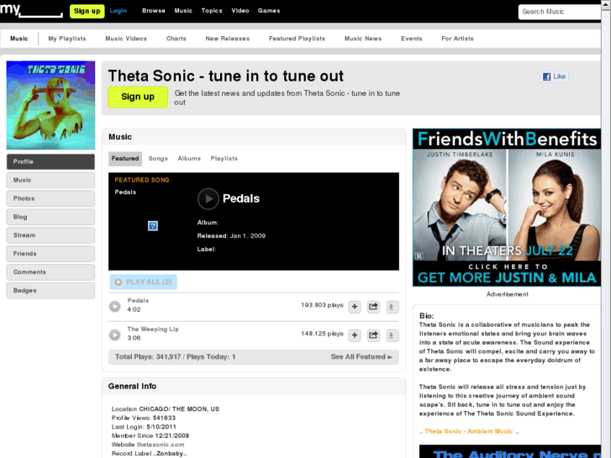Screen dimensions: 611x458
Task: Open Music News
Action: point(363,39)
